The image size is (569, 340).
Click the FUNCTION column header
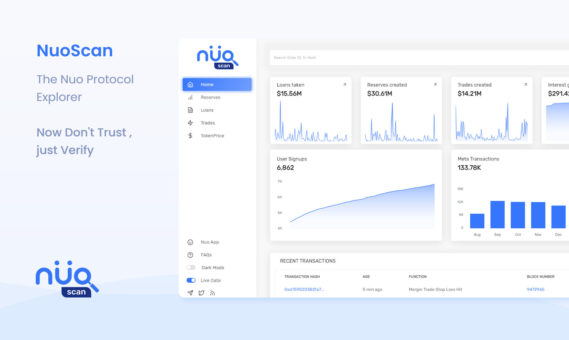pyautogui.click(x=418, y=277)
